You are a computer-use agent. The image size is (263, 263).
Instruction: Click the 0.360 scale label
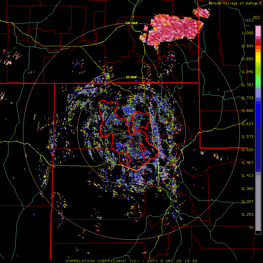[x=248, y=189]
